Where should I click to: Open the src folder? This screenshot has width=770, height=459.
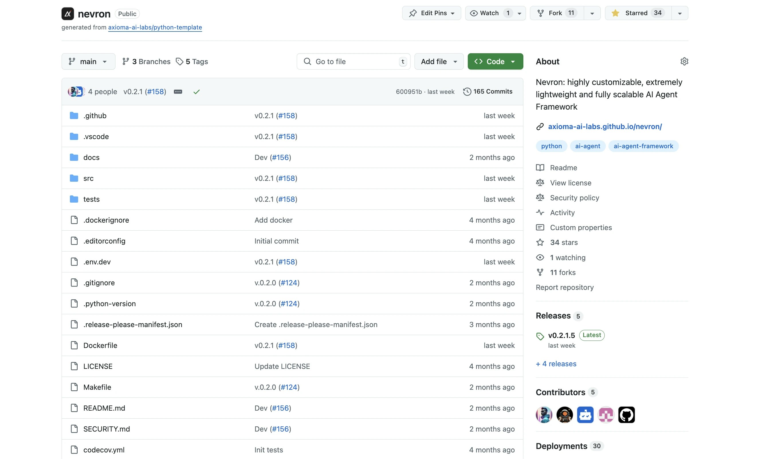pos(88,179)
